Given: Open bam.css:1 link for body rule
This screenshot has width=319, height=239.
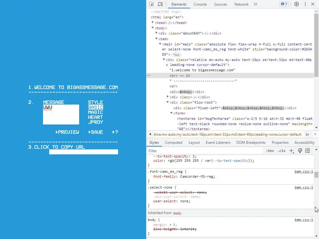Looking at the screenshot, I should pos(304,220).
